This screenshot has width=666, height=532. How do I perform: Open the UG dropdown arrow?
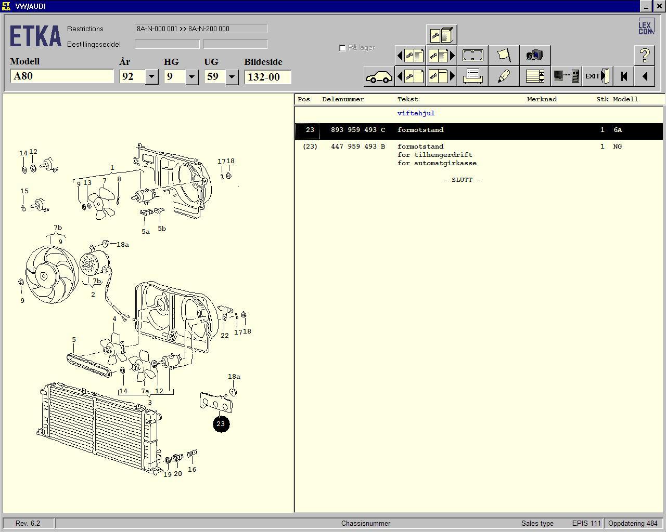coord(232,77)
